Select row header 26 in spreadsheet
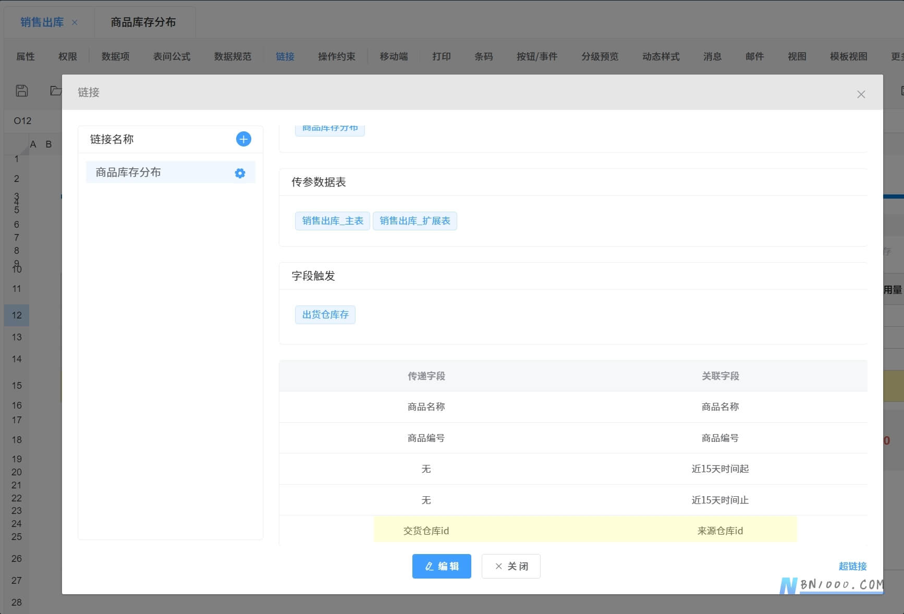The image size is (904, 614). [x=17, y=559]
